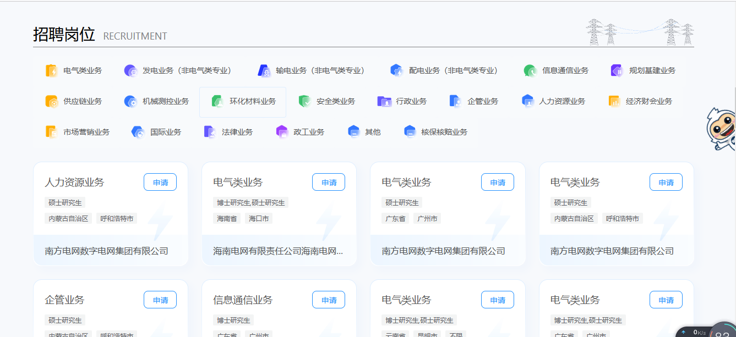Click the 电气类业务 category icon

[51, 70]
